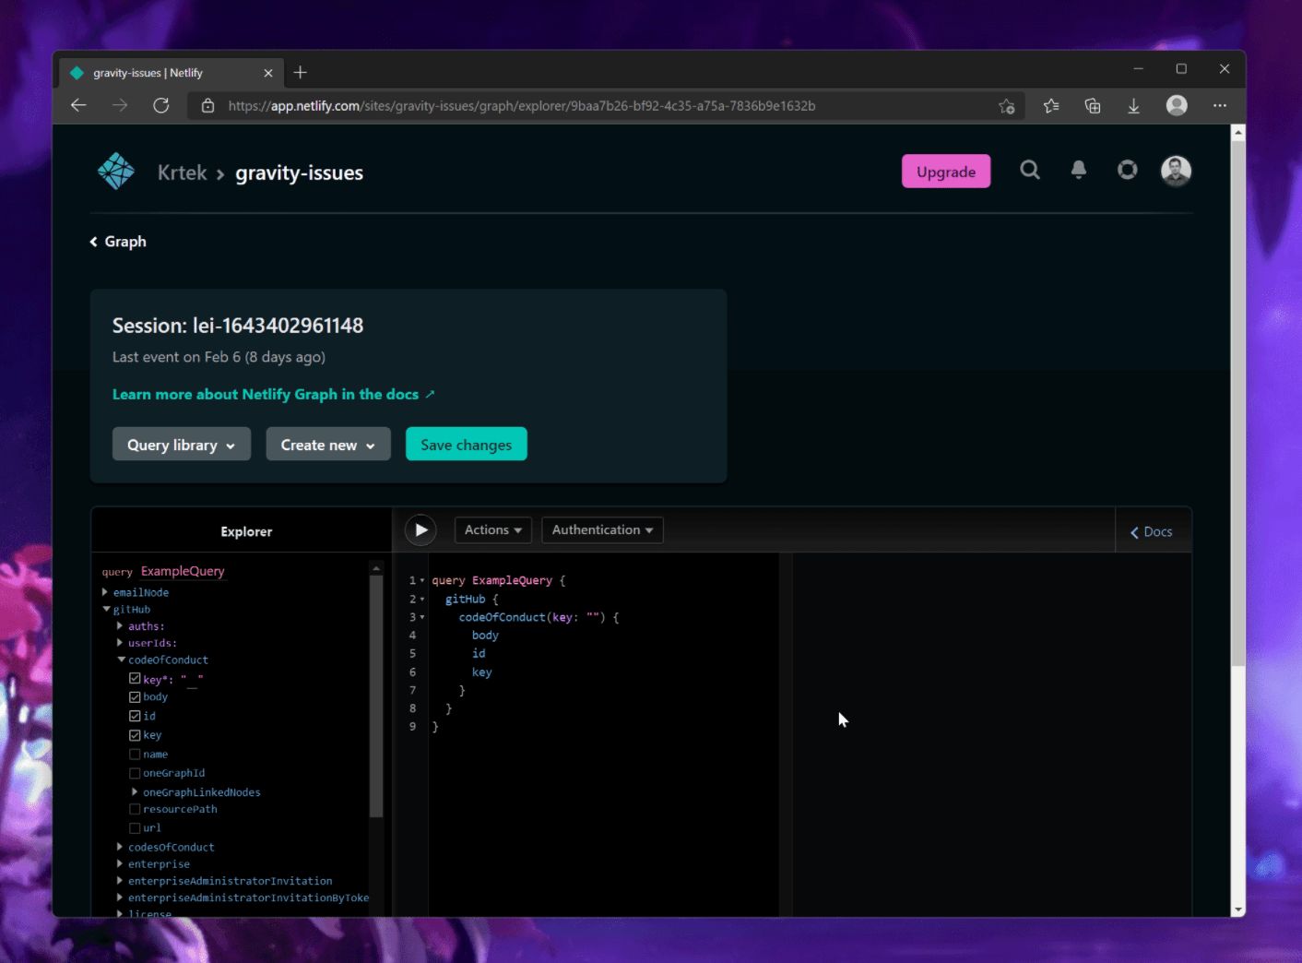This screenshot has width=1302, height=963.
Task: Expand the enterprise node
Action: coord(120,864)
